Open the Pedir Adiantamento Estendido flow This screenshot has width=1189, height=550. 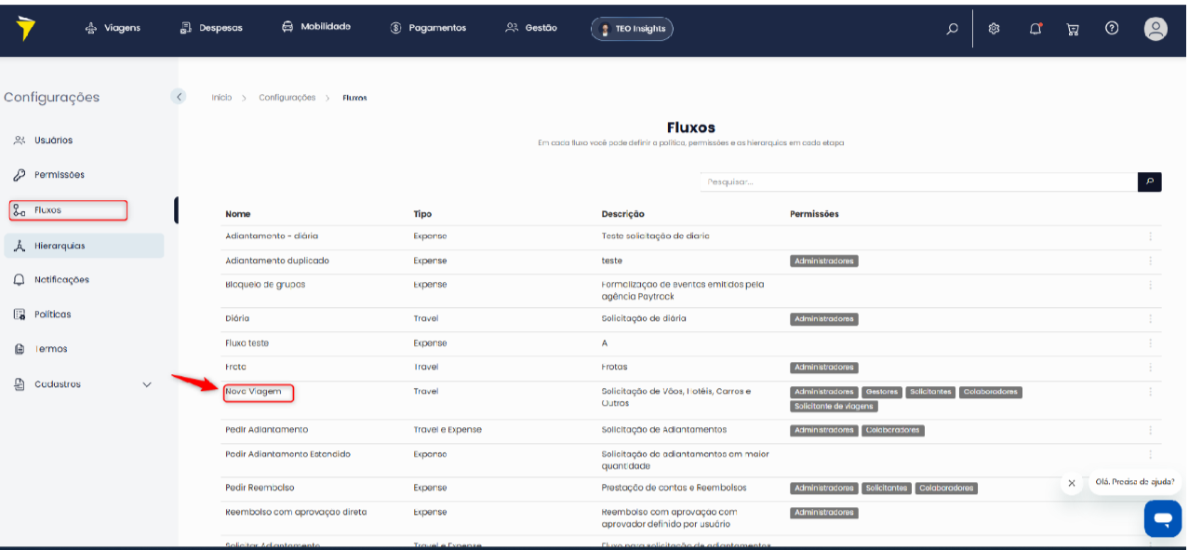287,454
